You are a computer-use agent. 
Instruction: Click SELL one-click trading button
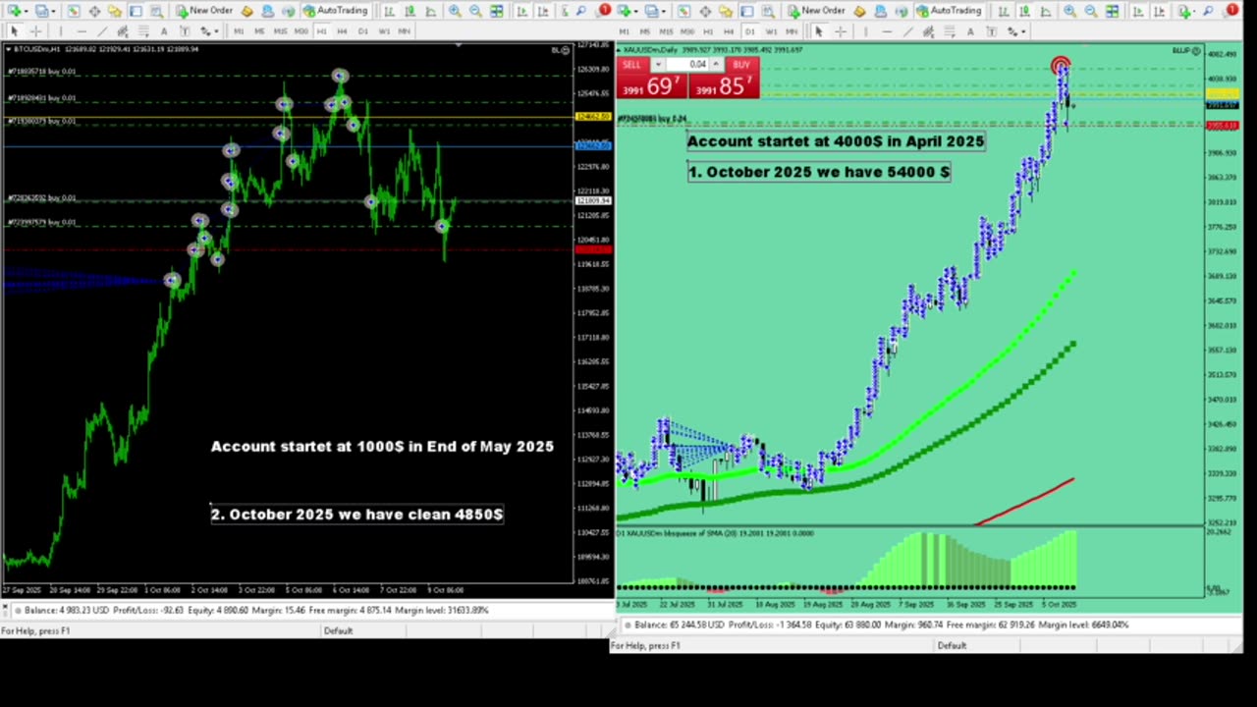click(631, 65)
